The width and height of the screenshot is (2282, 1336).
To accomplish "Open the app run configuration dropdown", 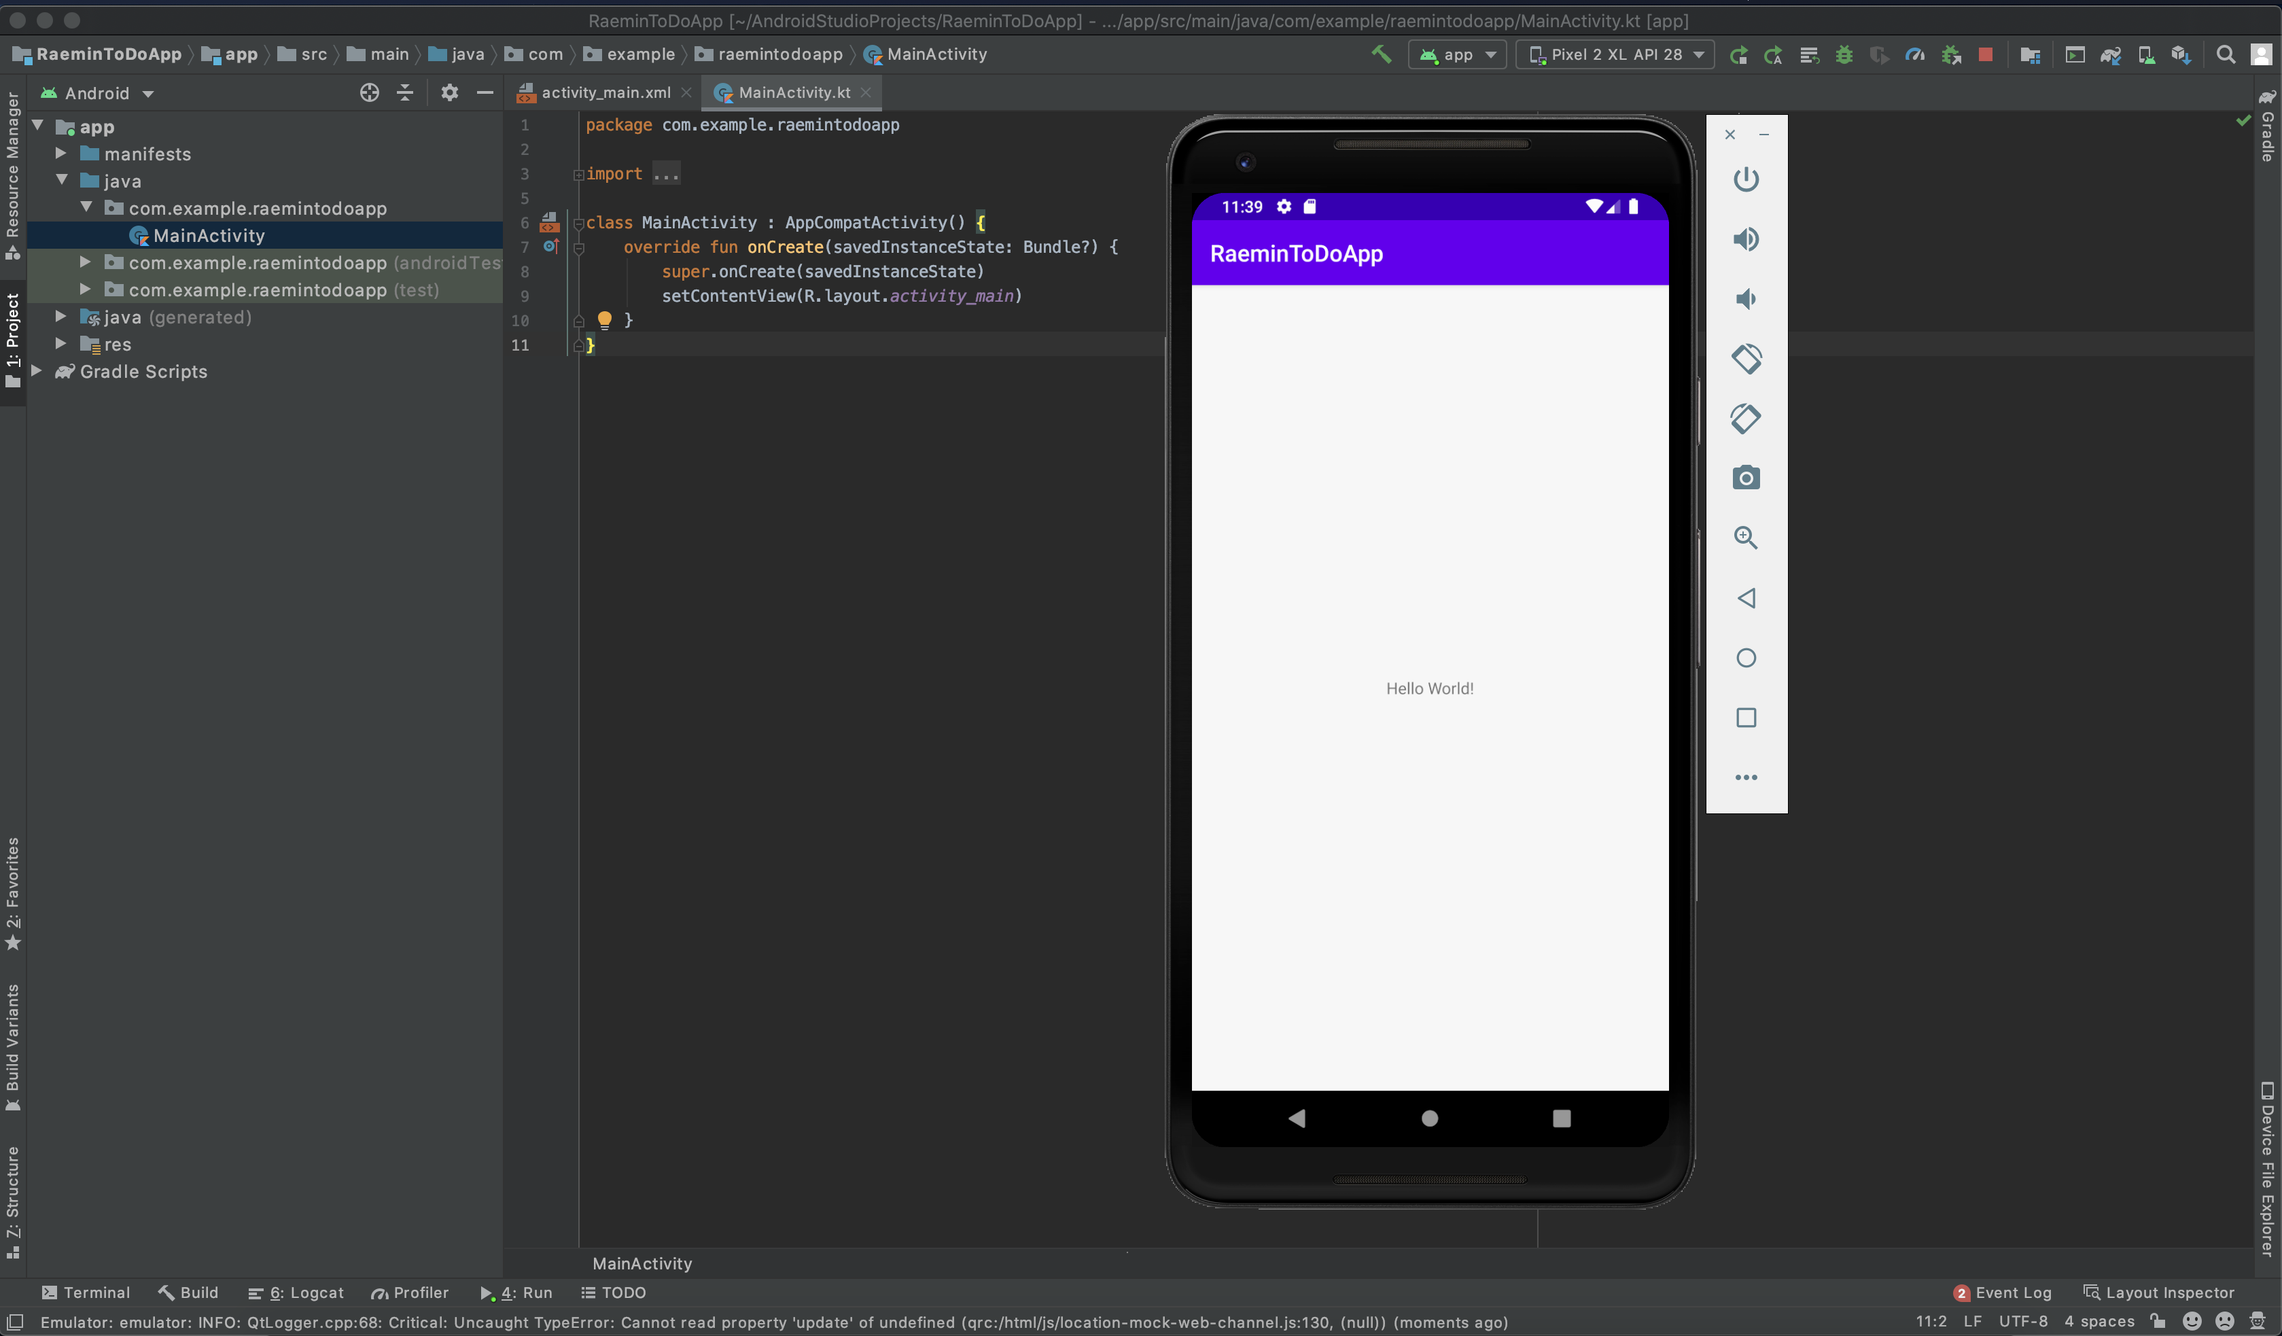I will click(1457, 54).
